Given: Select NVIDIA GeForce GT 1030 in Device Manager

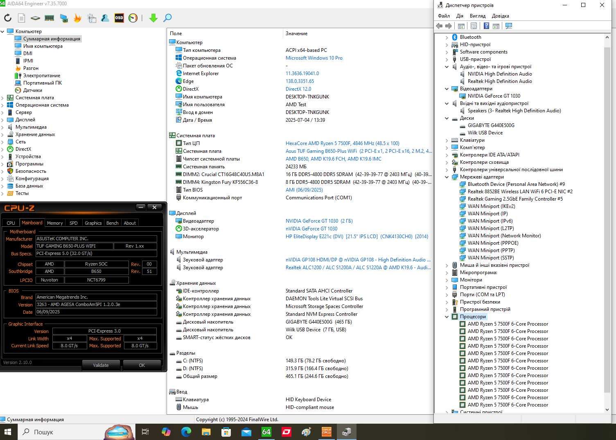Looking at the screenshot, I should pyautogui.click(x=494, y=96).
